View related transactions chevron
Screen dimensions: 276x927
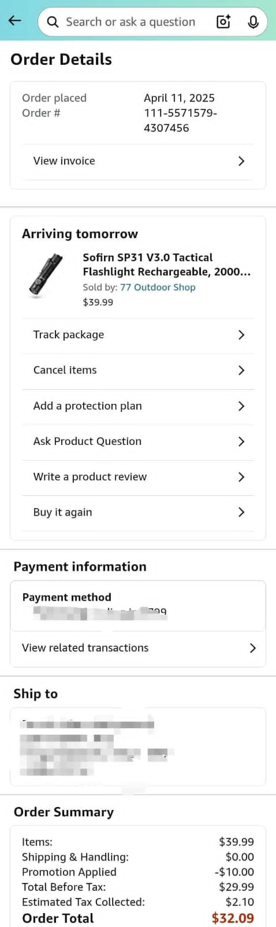[252, 648]
